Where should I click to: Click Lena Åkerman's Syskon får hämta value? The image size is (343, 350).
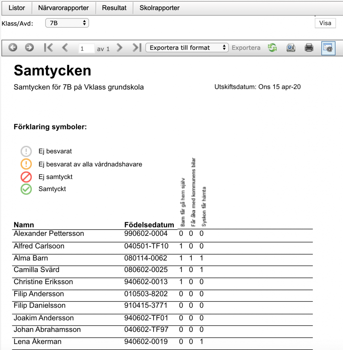[201, 341]
